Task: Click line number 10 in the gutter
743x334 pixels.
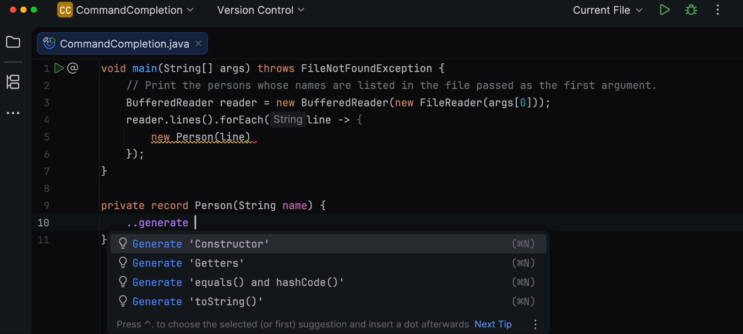Action: tap(43, 222)
